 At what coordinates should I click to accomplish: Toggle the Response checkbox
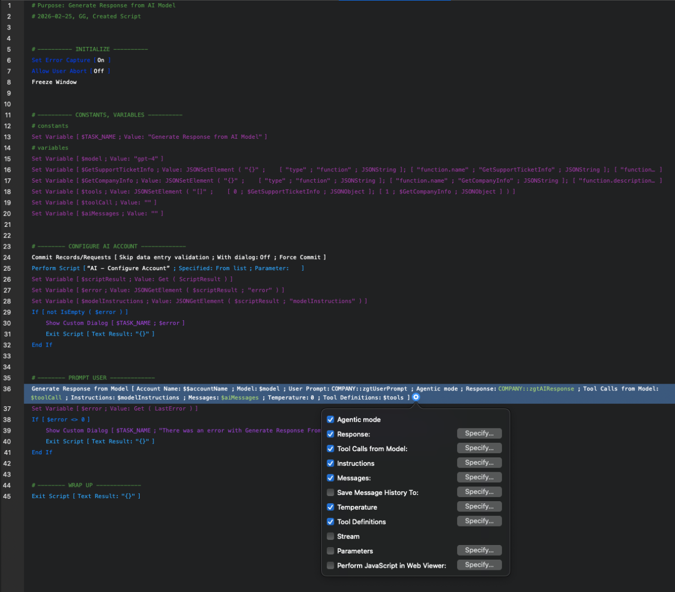pos(331,434)
